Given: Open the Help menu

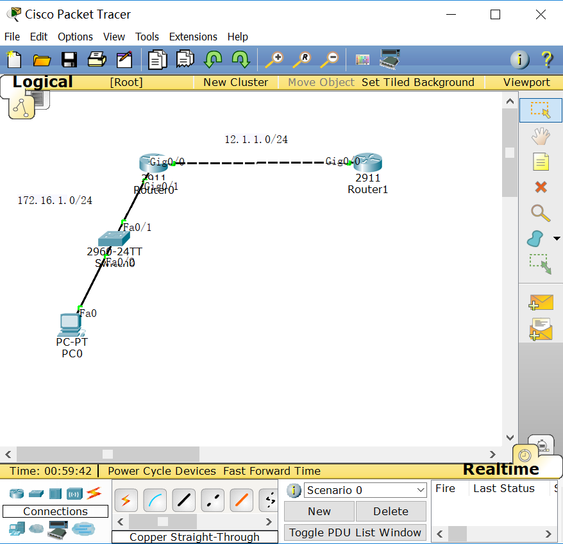Looking at the screenshot, I should pos(238,37).
